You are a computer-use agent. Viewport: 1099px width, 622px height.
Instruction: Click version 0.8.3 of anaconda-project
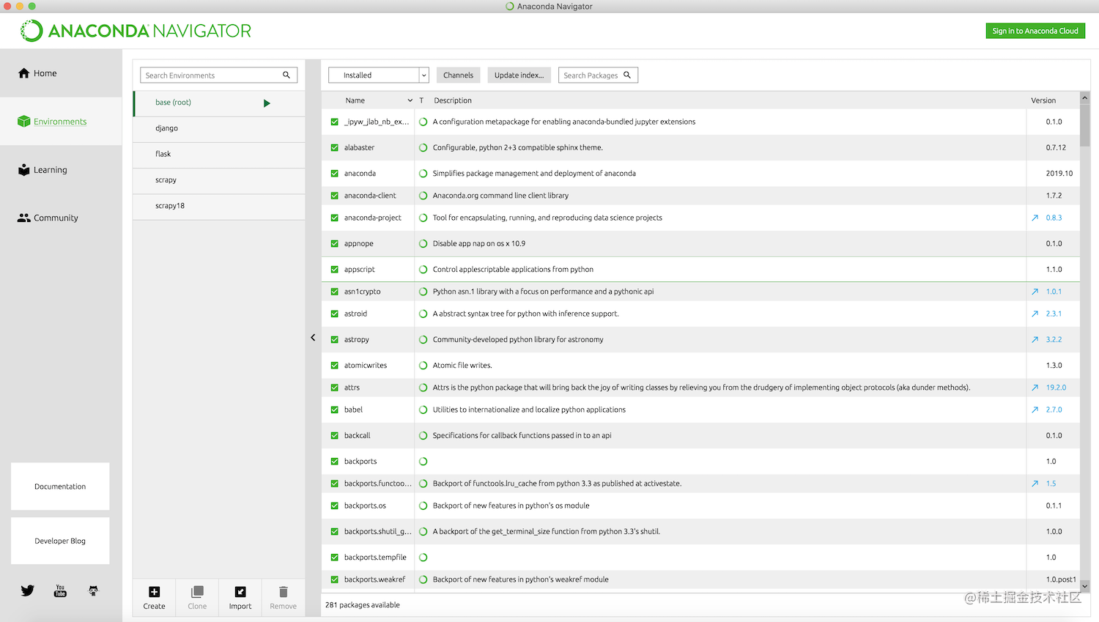[x=1054, y=218]
